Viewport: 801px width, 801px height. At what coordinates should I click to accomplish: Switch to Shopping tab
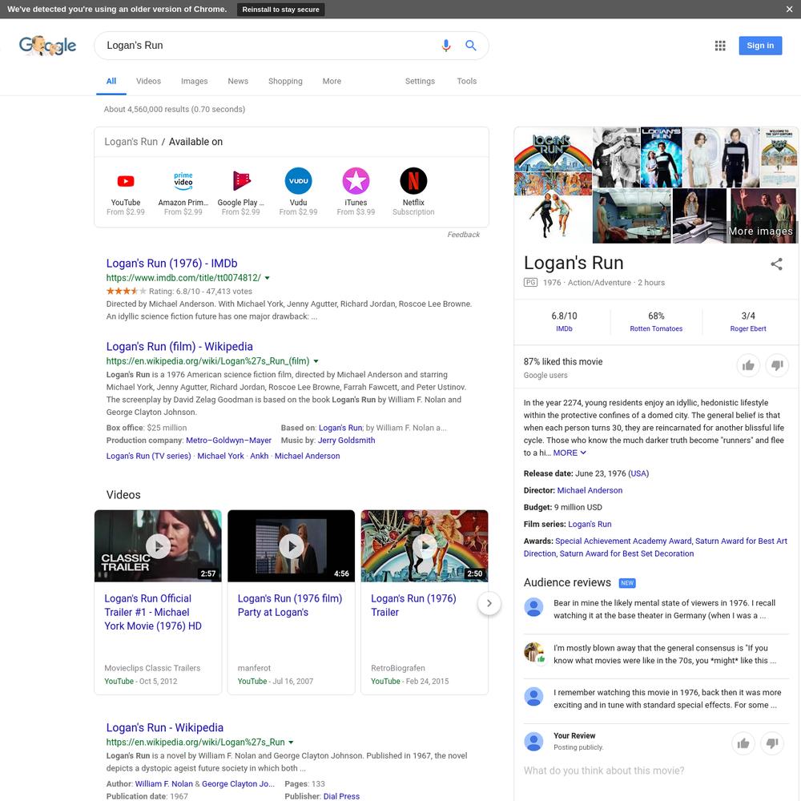[286, 81]
